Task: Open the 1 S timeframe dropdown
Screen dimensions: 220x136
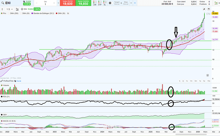Action: click(x=9, y=10)
